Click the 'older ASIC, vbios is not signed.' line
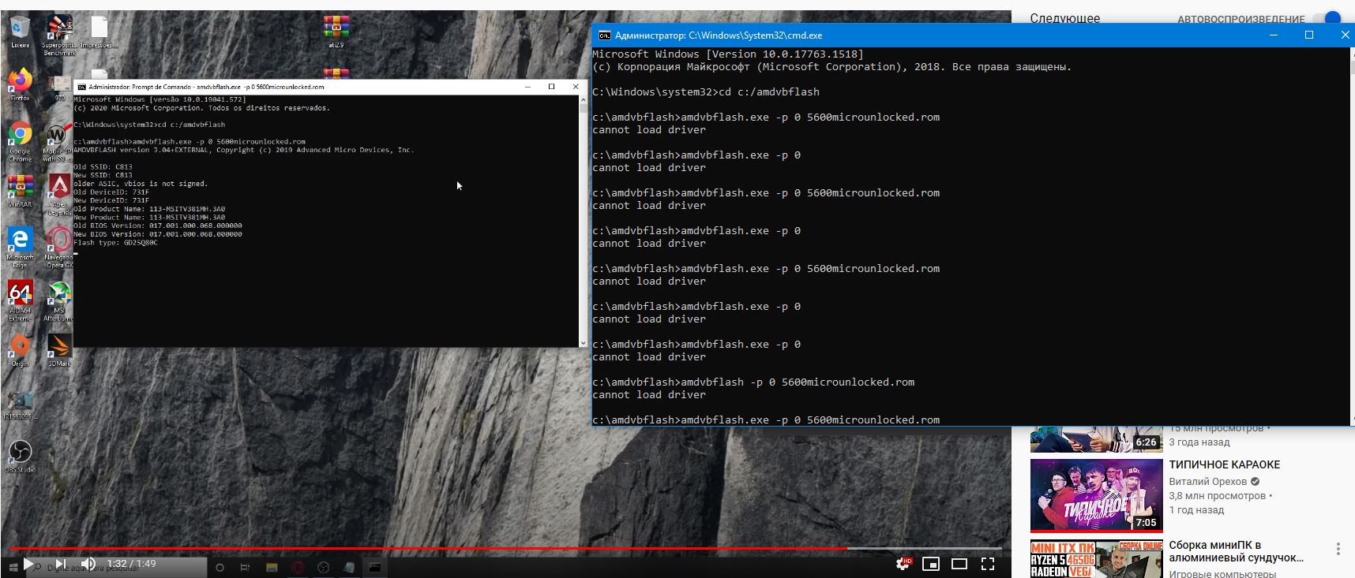This screenshot has width=1355, height=578. tap(141, 184)
